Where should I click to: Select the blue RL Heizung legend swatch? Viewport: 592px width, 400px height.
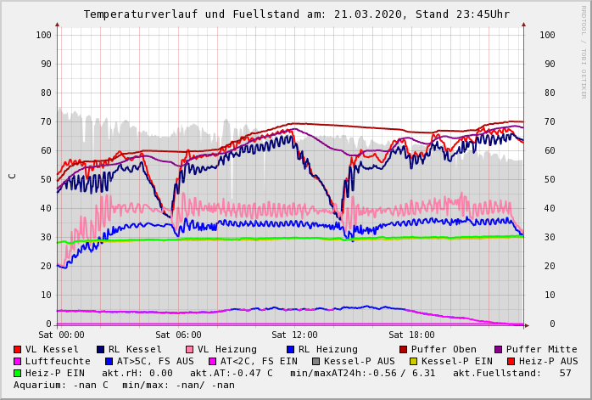(290, 349)
